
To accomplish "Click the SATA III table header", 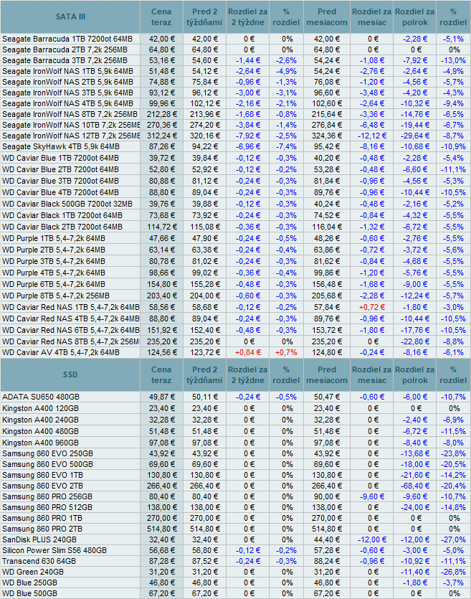I will click(x=70, y=16).
